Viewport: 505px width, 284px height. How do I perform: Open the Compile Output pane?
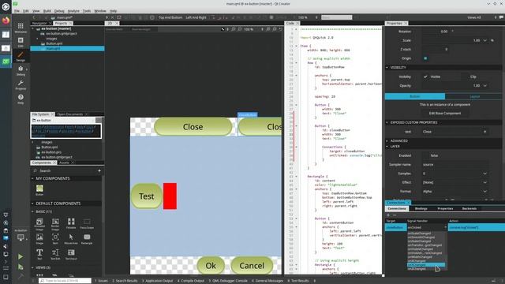click(191, 281)
